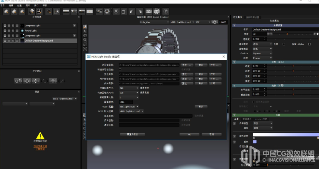Viewport: 319px width, 169px height.
Task: Toggle visibility of the Round Light
Action: [x=5, y=30]
